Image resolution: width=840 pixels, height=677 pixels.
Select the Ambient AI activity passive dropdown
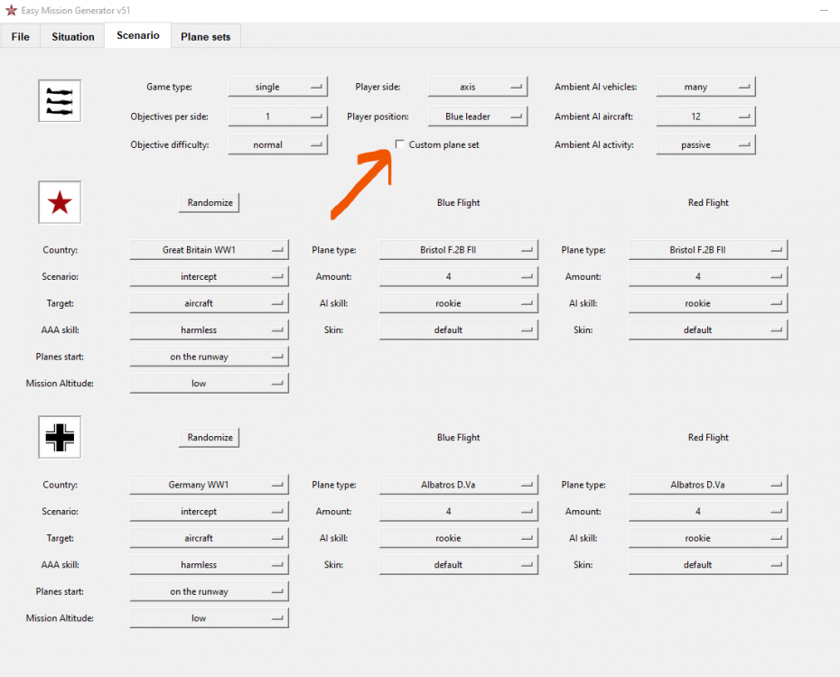[x=705, y=144]
